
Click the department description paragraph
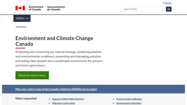coord(59,59)
